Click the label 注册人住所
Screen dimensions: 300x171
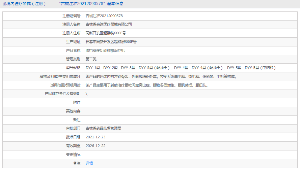71,33
